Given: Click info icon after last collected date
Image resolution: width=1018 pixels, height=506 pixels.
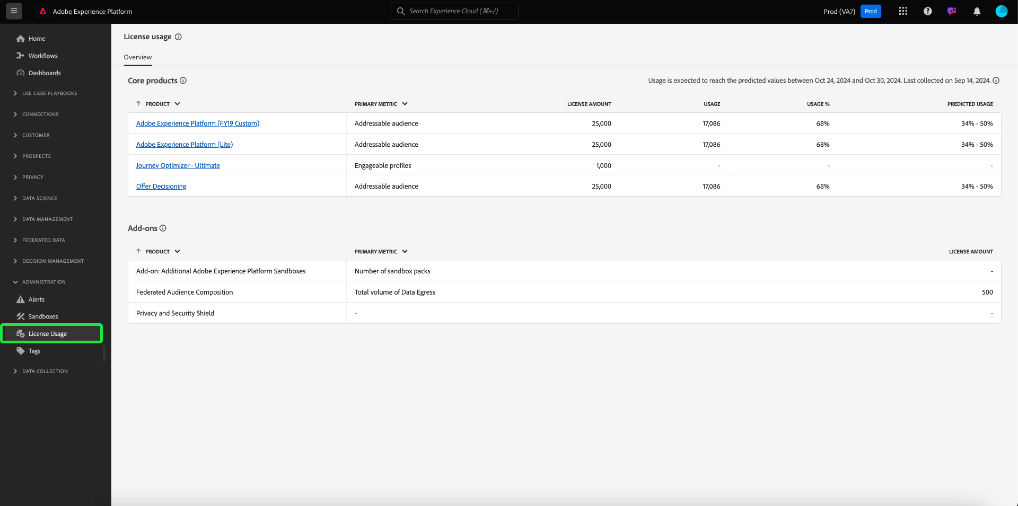Looking at the screenshot, I should point(996,81).
